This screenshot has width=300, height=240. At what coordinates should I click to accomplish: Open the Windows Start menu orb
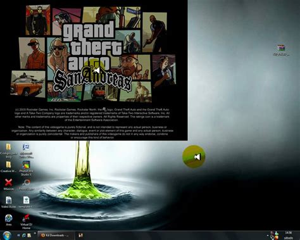(7, 235)
